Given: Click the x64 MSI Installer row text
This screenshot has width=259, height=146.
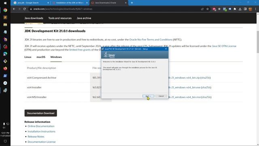Looking at the screenshot, I should tap(37, 97).
